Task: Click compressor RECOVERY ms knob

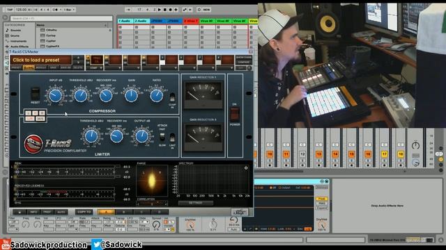Action: coord(106,96)
